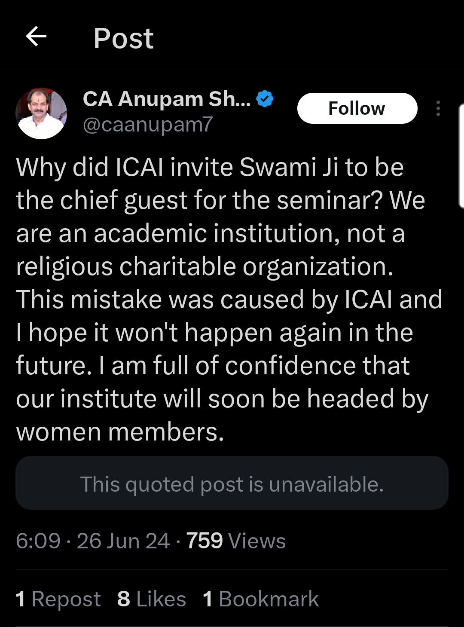
Task: Open the three-dot more options menu
Action: coord(438,108)
